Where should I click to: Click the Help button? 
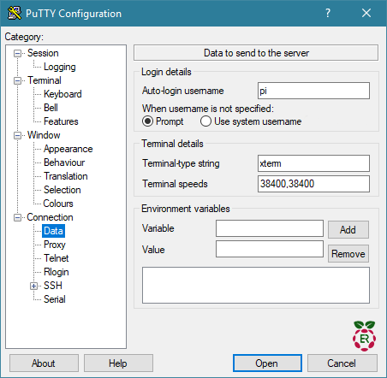(118, 363)
